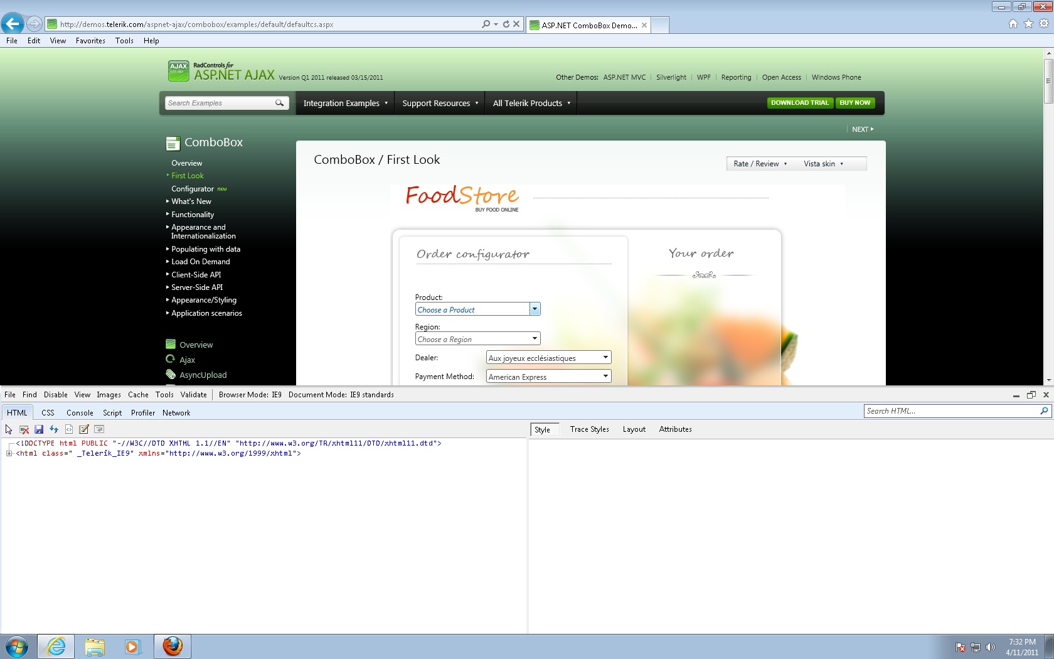The height and width of the screenshot is (659, 1054).
Task: Switch to the Trace Styles tab
Action: [590, 429]
